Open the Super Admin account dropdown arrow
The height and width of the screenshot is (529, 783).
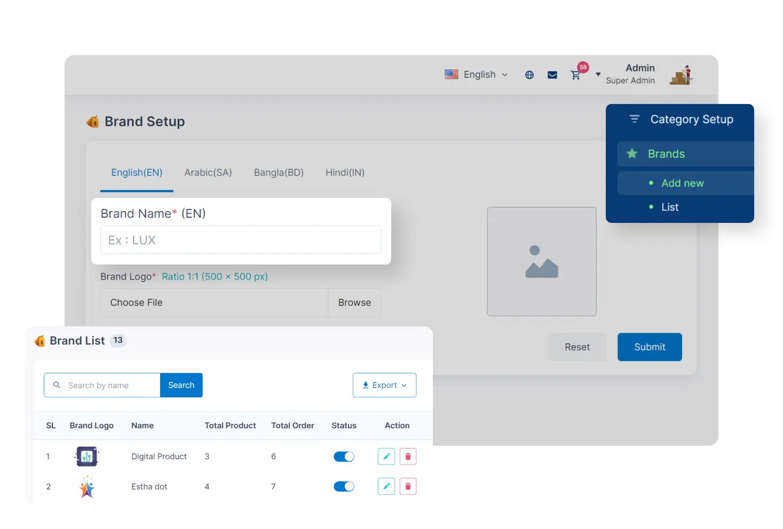coord(598,75)
